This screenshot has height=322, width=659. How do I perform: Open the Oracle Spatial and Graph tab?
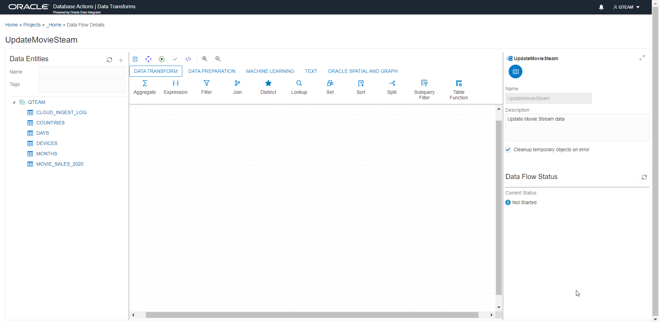pyautogui.click(x=363, y=71)
